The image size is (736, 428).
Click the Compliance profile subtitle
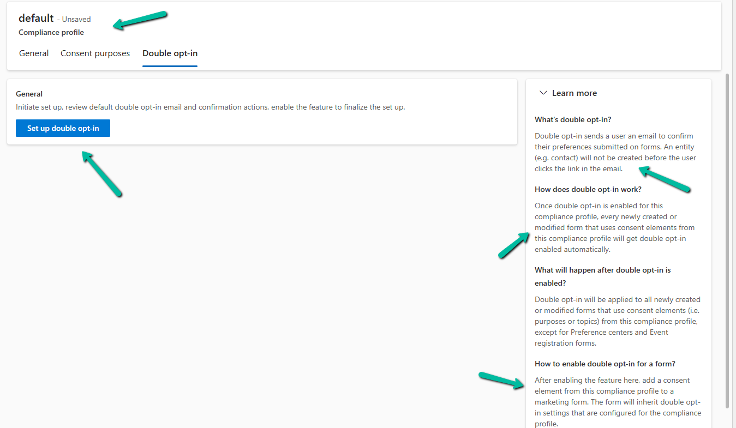51,32
